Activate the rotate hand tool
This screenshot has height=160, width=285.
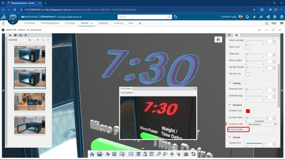178,154
